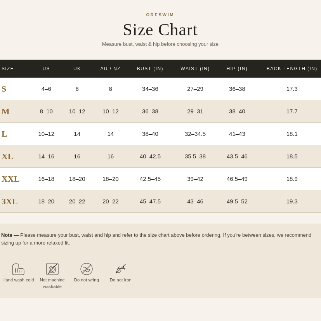Click hip value 49.5–52
This screenshot has width=321, height=321.
click(x=237, y=201)
